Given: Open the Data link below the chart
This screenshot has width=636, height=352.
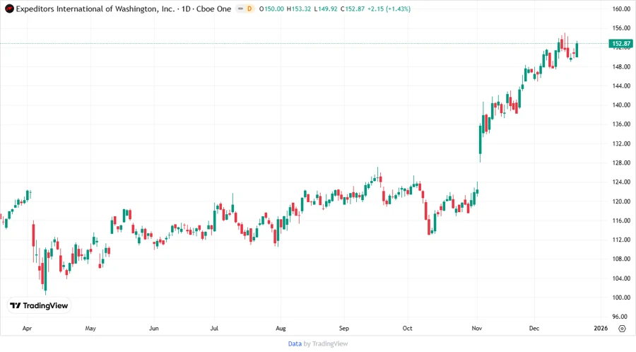Looking at the screenshot, I should (295, 344).
